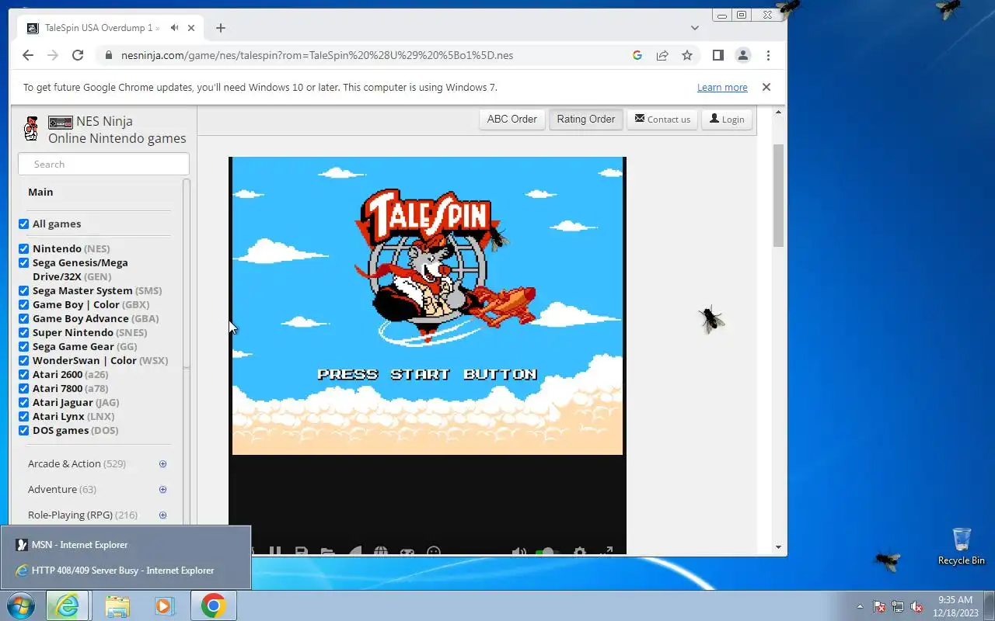The width and height of the screenshot is (995, 621).
Task: Dismiss the Chrome update notice
Action: click(x=766, y=87)
